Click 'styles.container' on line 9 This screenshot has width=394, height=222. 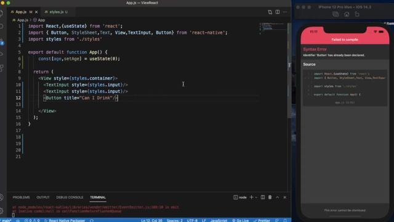point(92,78)
